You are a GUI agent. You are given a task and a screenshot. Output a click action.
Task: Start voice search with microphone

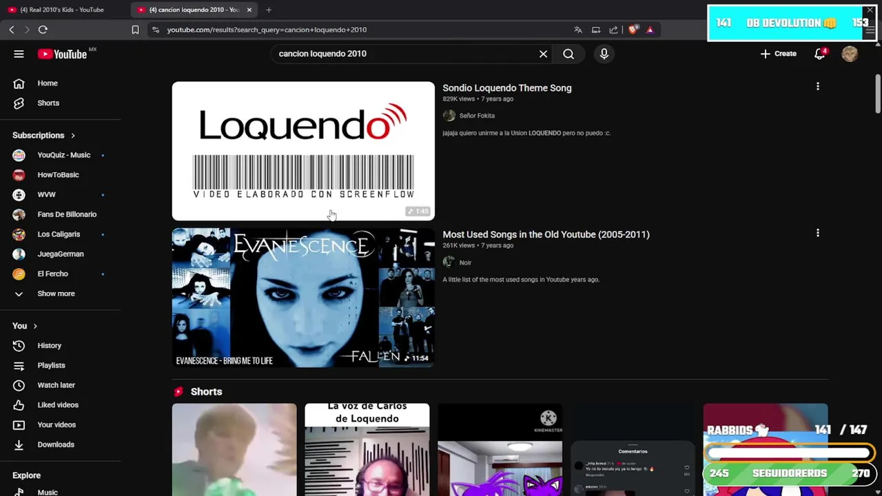pyautogui.click(x=604, y=54)
